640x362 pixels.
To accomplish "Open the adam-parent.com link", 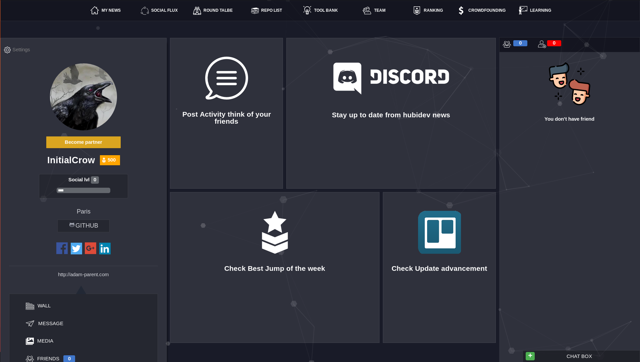I will pyautogui.click(x=83, y=275).
